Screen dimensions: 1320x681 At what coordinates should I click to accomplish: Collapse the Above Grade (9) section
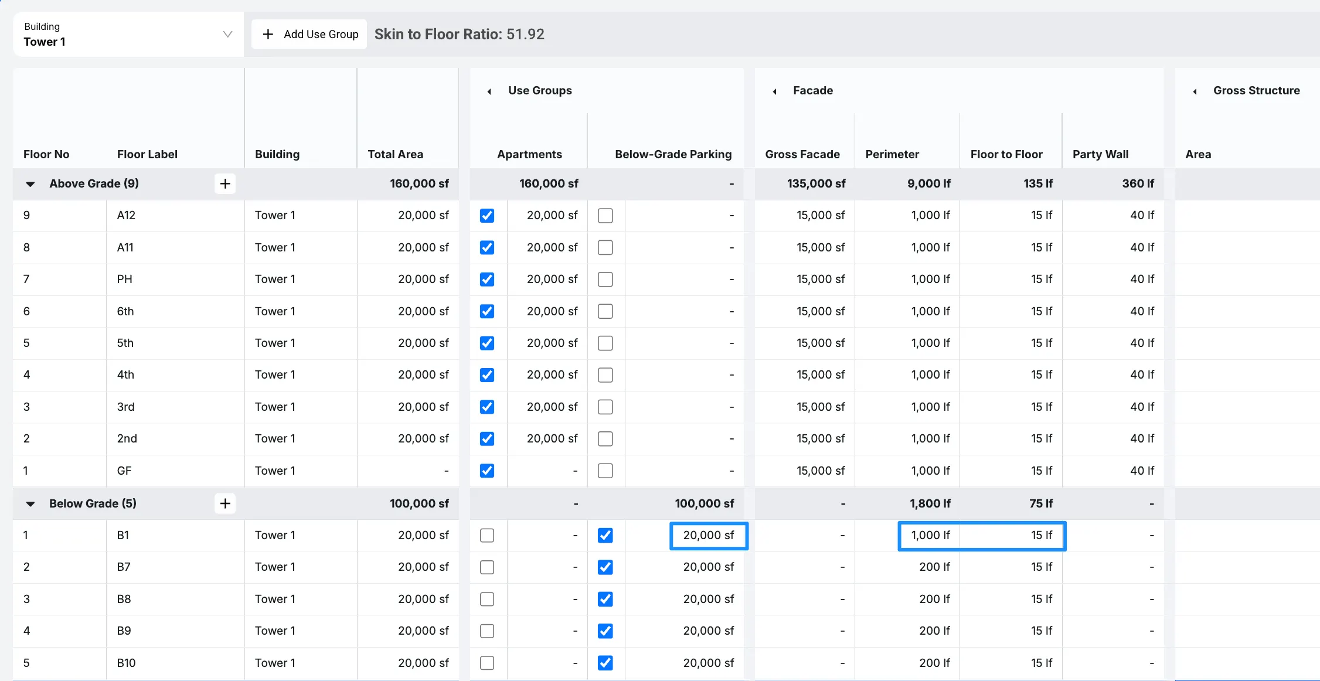coord(30,184)
